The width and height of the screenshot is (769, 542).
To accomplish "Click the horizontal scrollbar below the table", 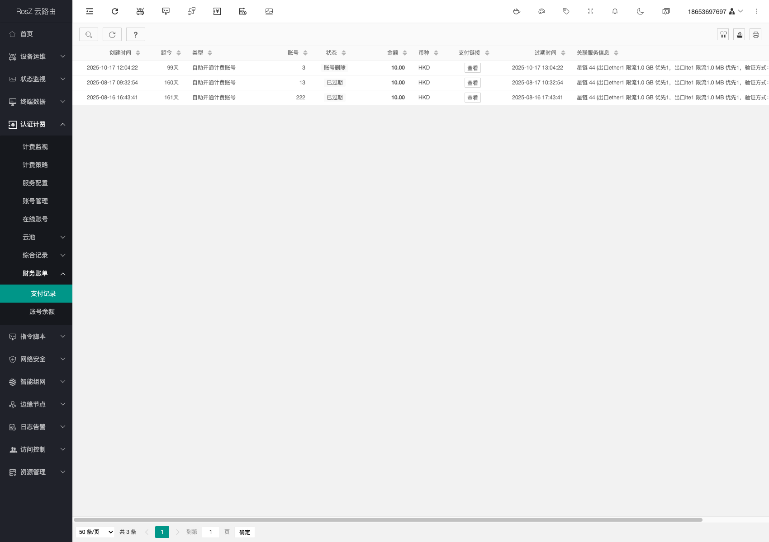I will coord(388,520).
